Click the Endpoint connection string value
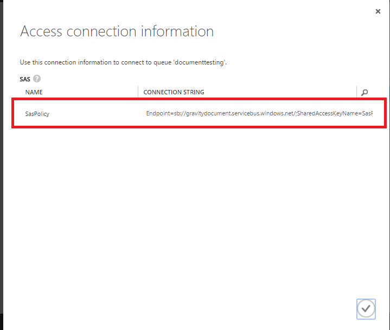Viewport: 390px width, 330px height. [x=259, y=114]
